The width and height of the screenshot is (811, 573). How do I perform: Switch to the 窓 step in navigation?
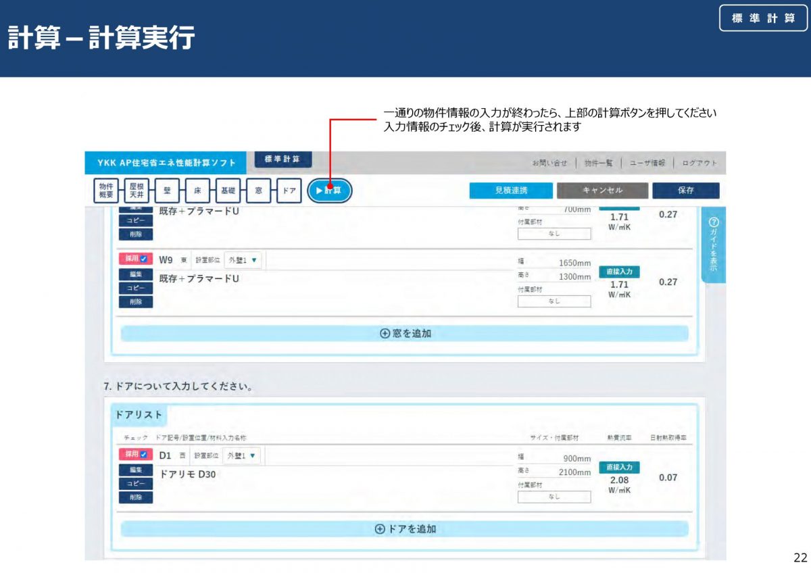258,191
